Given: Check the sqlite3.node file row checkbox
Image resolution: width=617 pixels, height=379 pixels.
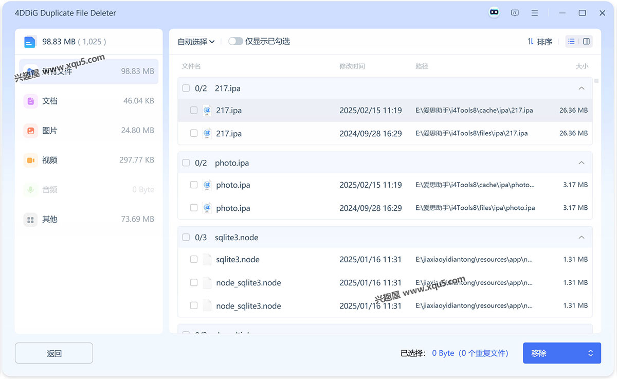Looking at the screenshot, I should tap(194, 259).
